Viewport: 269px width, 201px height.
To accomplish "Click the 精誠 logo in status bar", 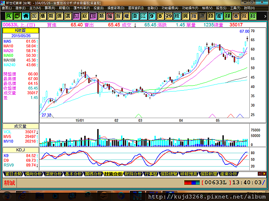I will [x=9, y=183].
